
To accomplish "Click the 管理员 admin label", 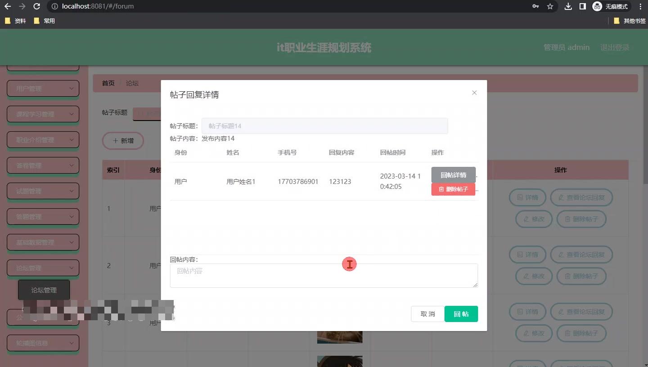I will tap(567, 47).
